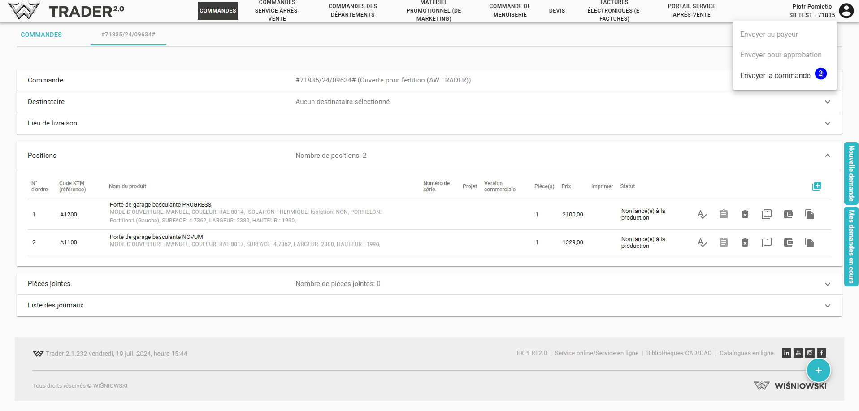
Task: Delete the PROGRESS garage door position
Action: coord(745,215)
